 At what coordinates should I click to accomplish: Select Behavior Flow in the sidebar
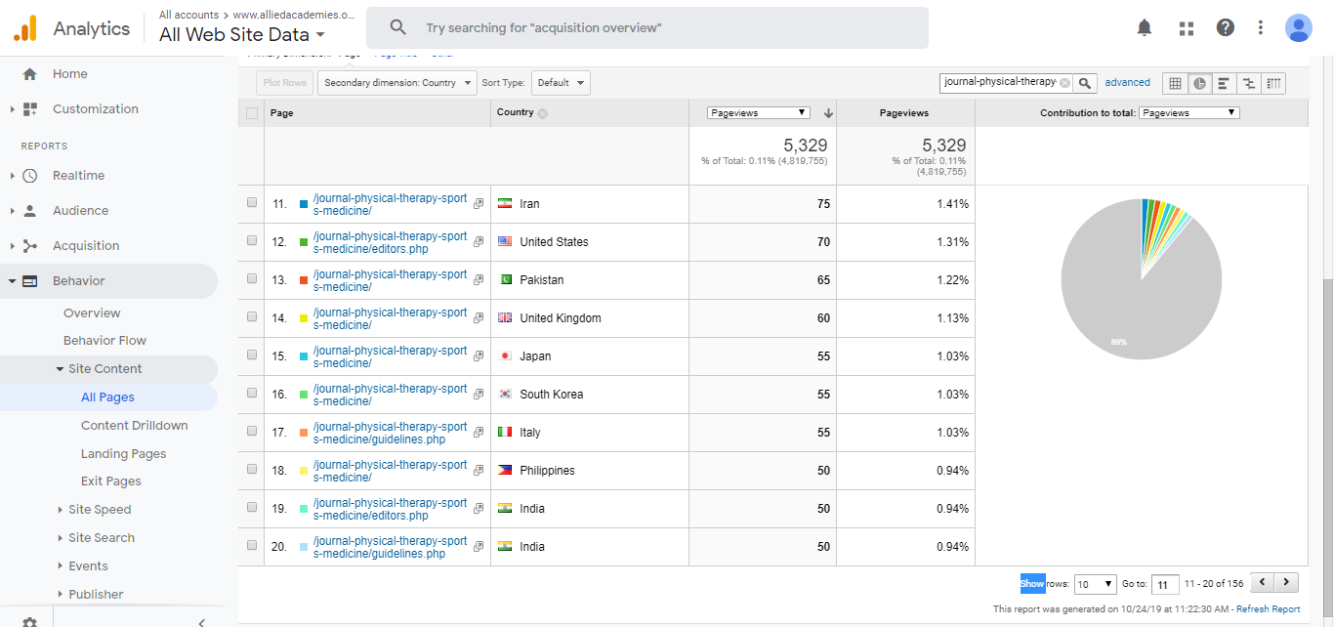pyautogui.click(x=104, y=341)
